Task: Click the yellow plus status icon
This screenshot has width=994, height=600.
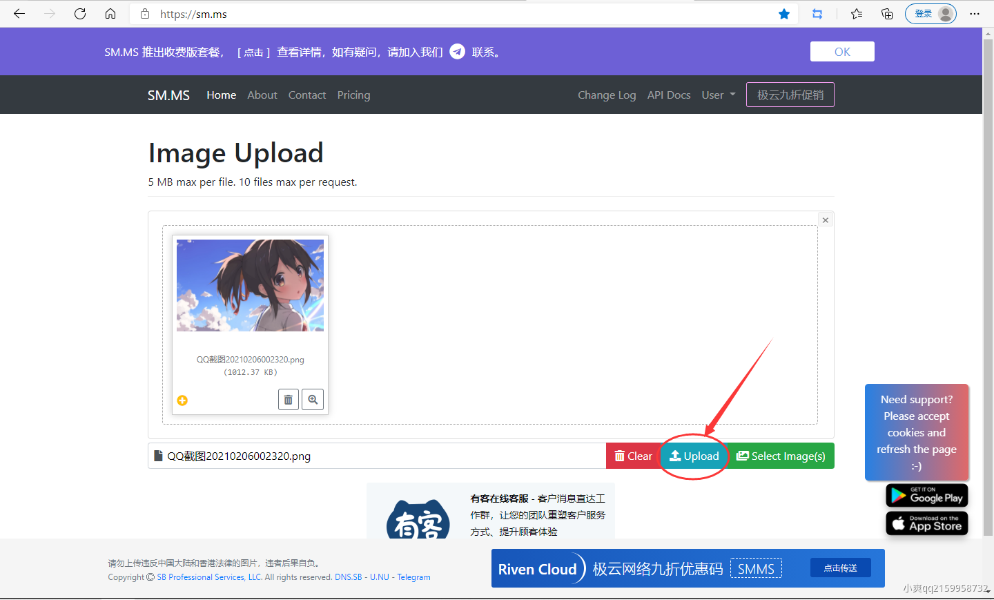Action: 182,400
